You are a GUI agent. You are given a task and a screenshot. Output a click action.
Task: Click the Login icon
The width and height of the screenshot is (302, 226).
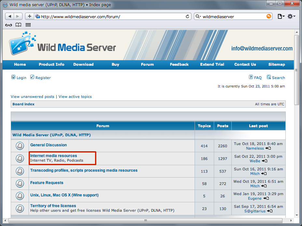tap(13, 77)
